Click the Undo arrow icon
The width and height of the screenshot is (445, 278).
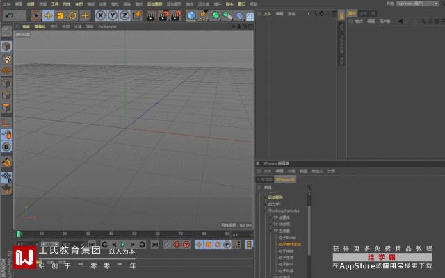(x=9, y=15)
